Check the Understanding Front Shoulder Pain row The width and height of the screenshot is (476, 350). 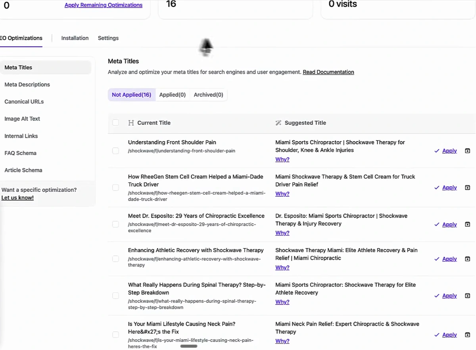[115, 151]
